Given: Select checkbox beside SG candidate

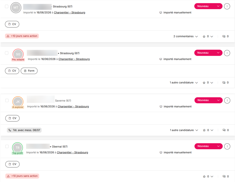Looking at the screenshot, I should point(7,53).
